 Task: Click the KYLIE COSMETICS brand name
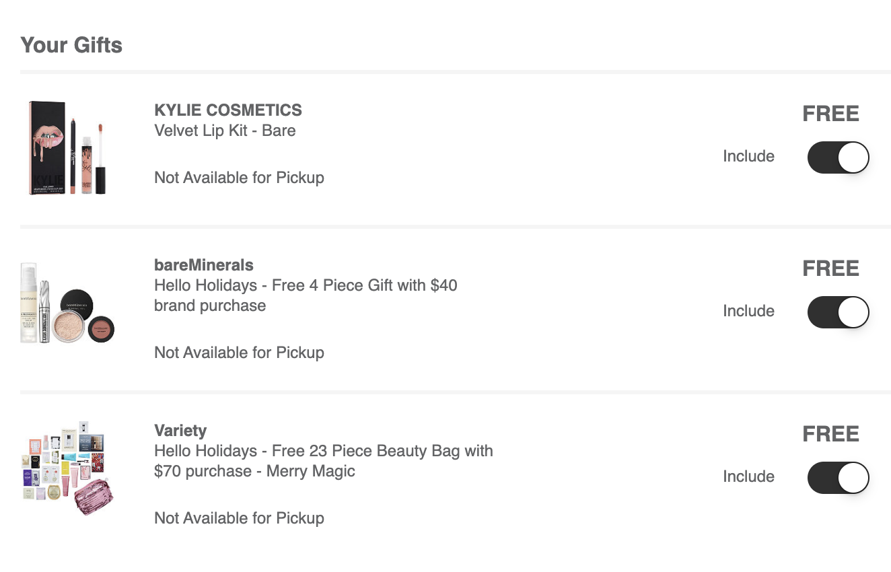pyautogui.click(x=228, y=110)
